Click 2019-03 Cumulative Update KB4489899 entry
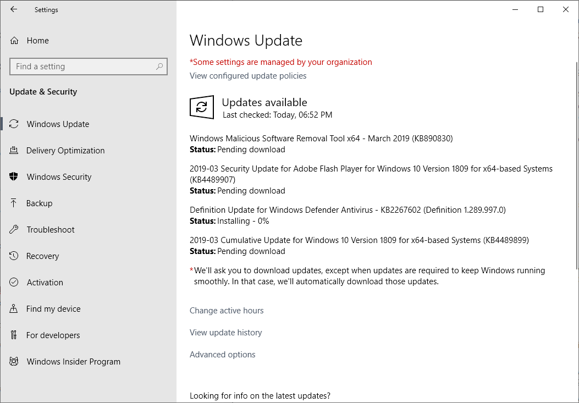Screen dimensions: 579x403 [x=359, y=240]
